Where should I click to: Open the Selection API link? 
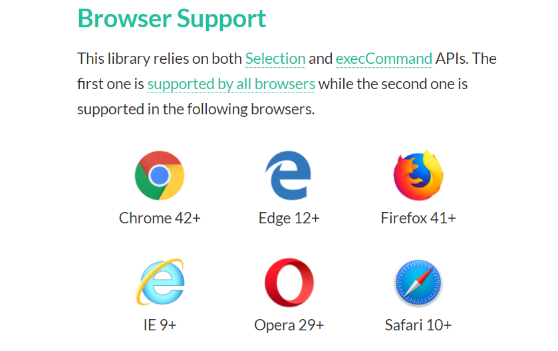[275, 58]
